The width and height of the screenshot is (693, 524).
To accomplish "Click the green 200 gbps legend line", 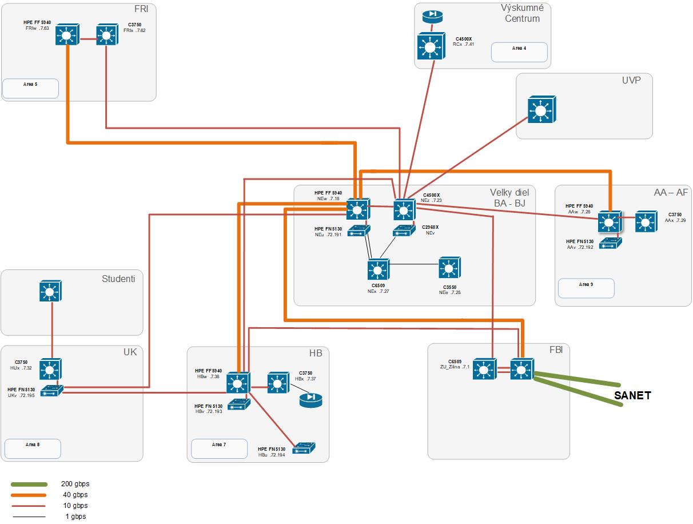I will (28, 484).
